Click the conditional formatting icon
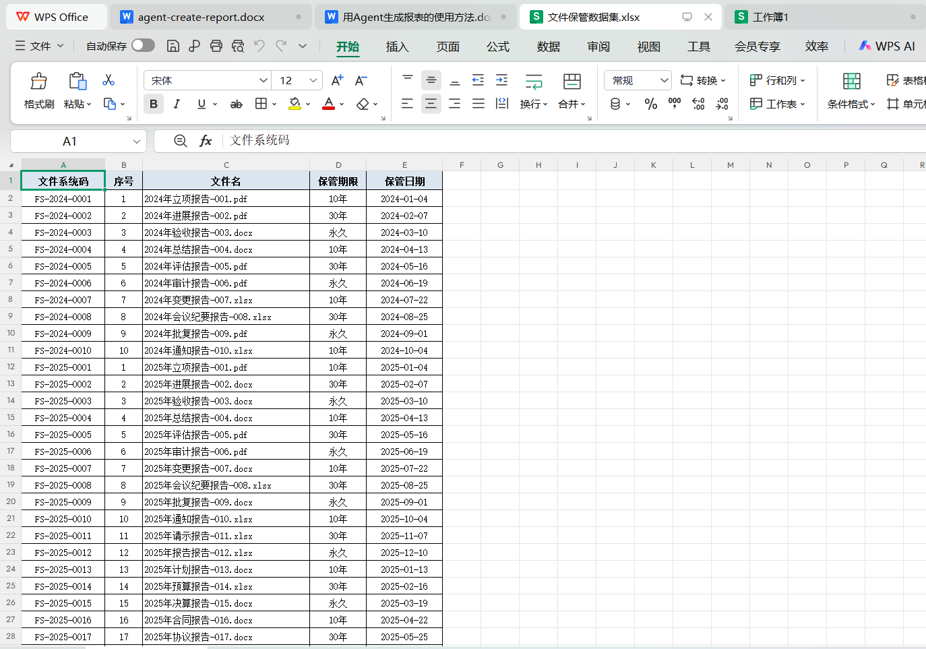926x649 pixels. pyautogui.click(x=852, y=82)
